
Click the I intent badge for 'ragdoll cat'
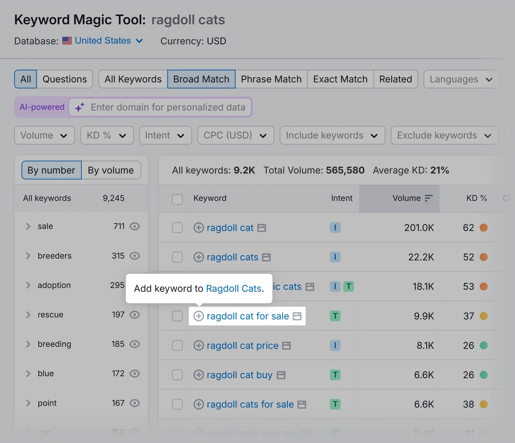point(335,228)
